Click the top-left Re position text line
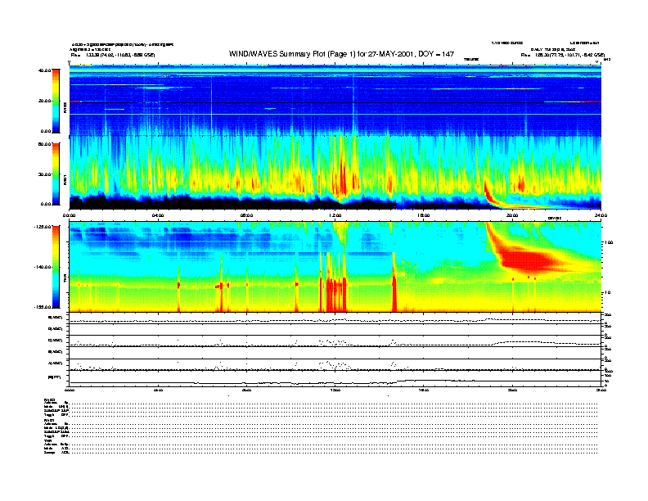The height and width of the screenshot is (501, 648). click(x=113, y=55)
